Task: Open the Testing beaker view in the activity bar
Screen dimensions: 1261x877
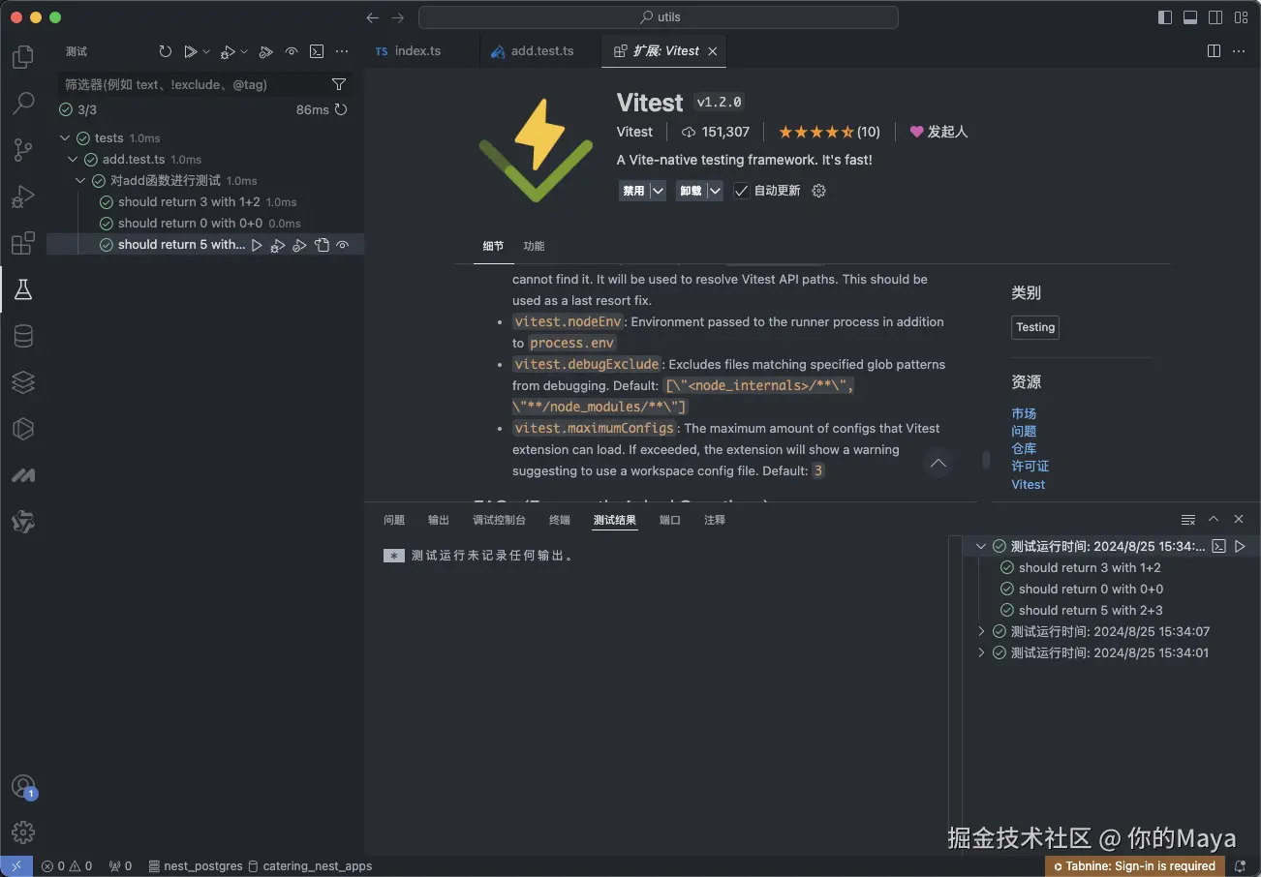Action: pyautogui.click(x=22, y=287)
